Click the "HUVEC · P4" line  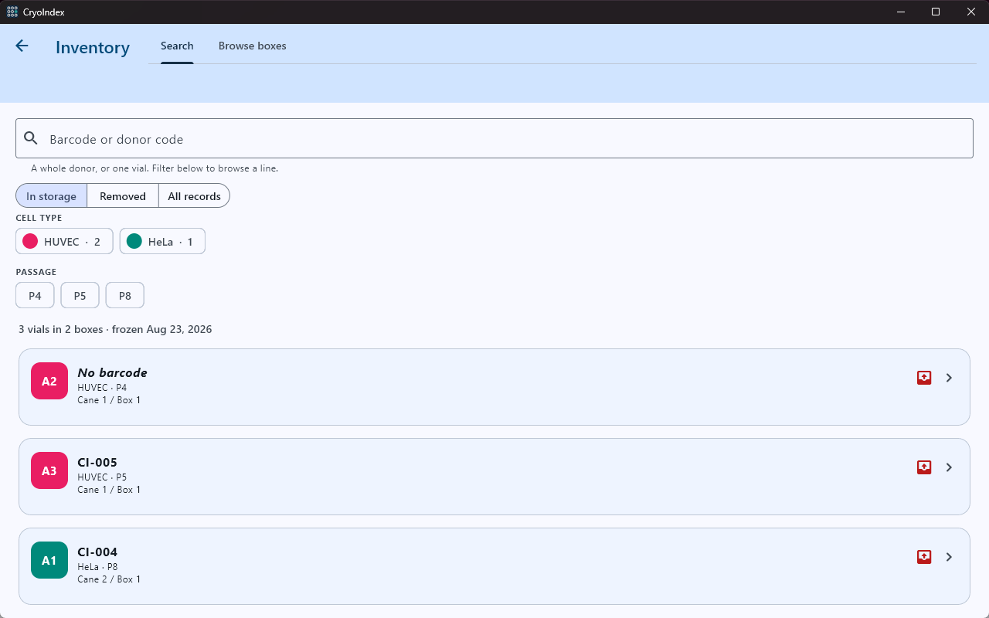click(x=102, y=388)
